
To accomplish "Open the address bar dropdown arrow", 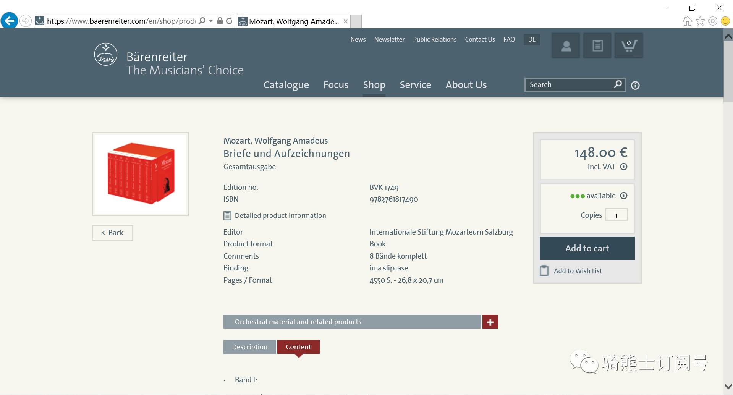I will click(211, 21).
